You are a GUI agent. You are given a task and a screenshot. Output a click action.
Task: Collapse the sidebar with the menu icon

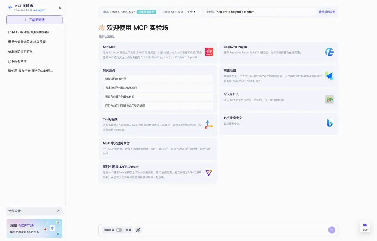(60, 8)
